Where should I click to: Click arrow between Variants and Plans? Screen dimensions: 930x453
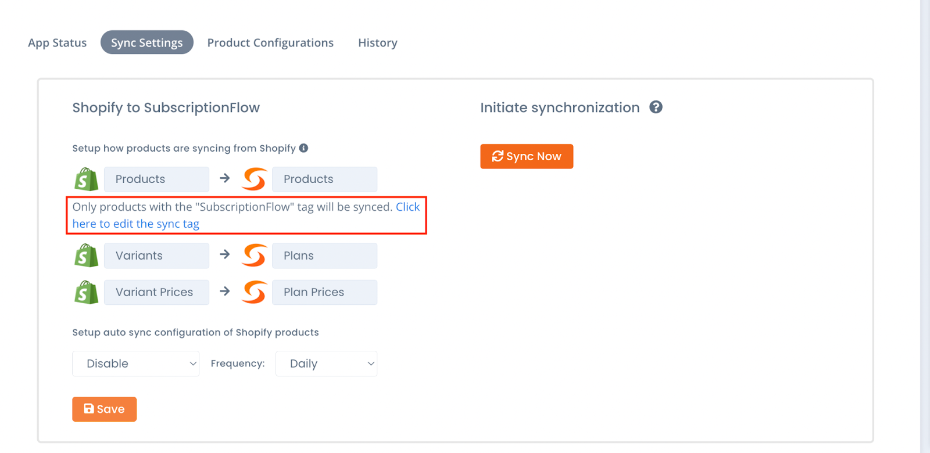point(225,254)
